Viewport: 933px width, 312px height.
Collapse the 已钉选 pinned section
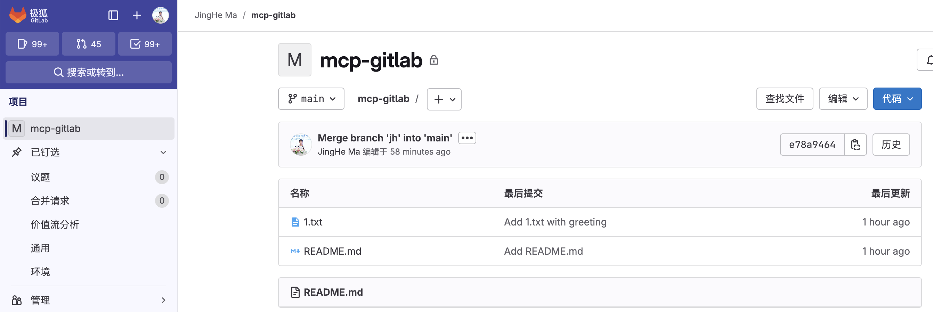tap(163, 153)
